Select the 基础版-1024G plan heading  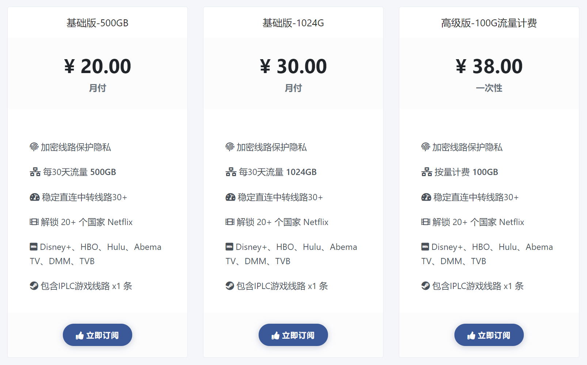[293, 23]
